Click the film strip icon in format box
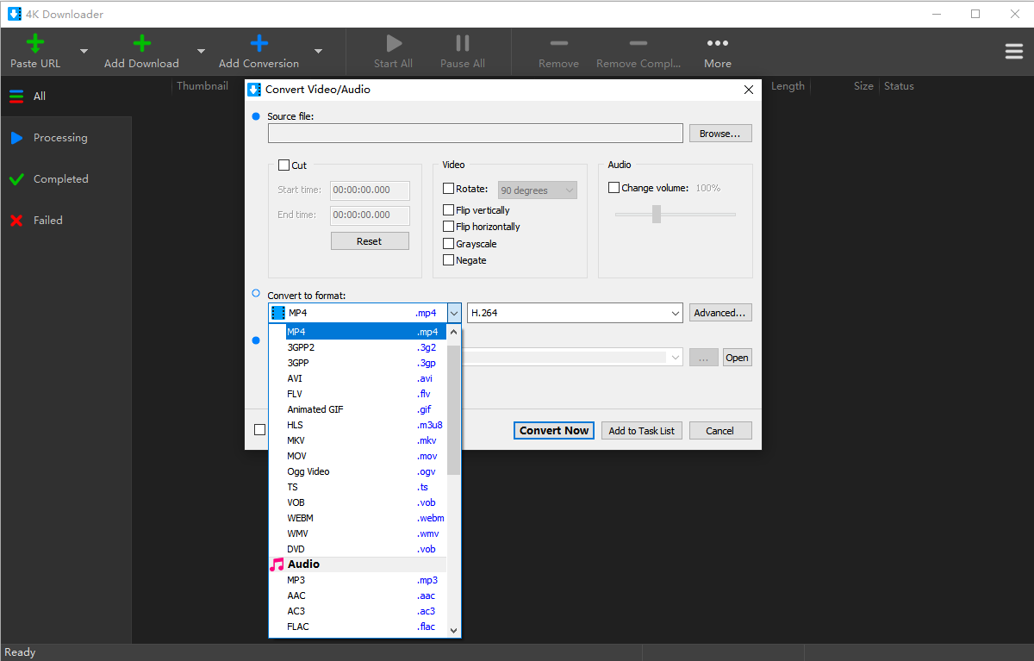The height and width of the screenshot is (661, 1034). point(277,313)
